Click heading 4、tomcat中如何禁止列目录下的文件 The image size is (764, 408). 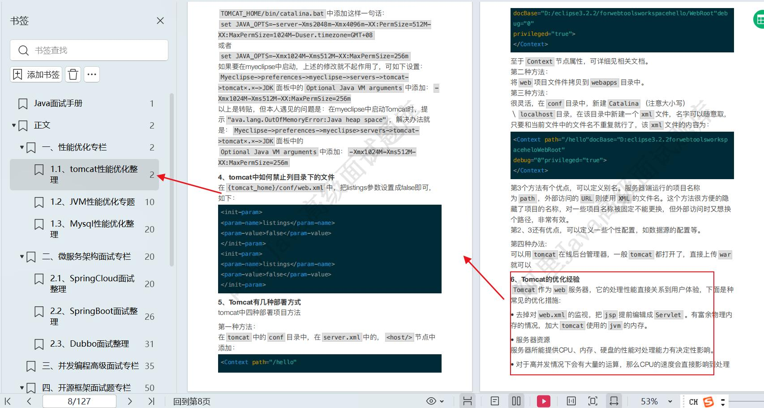click(x=276, y=177)
